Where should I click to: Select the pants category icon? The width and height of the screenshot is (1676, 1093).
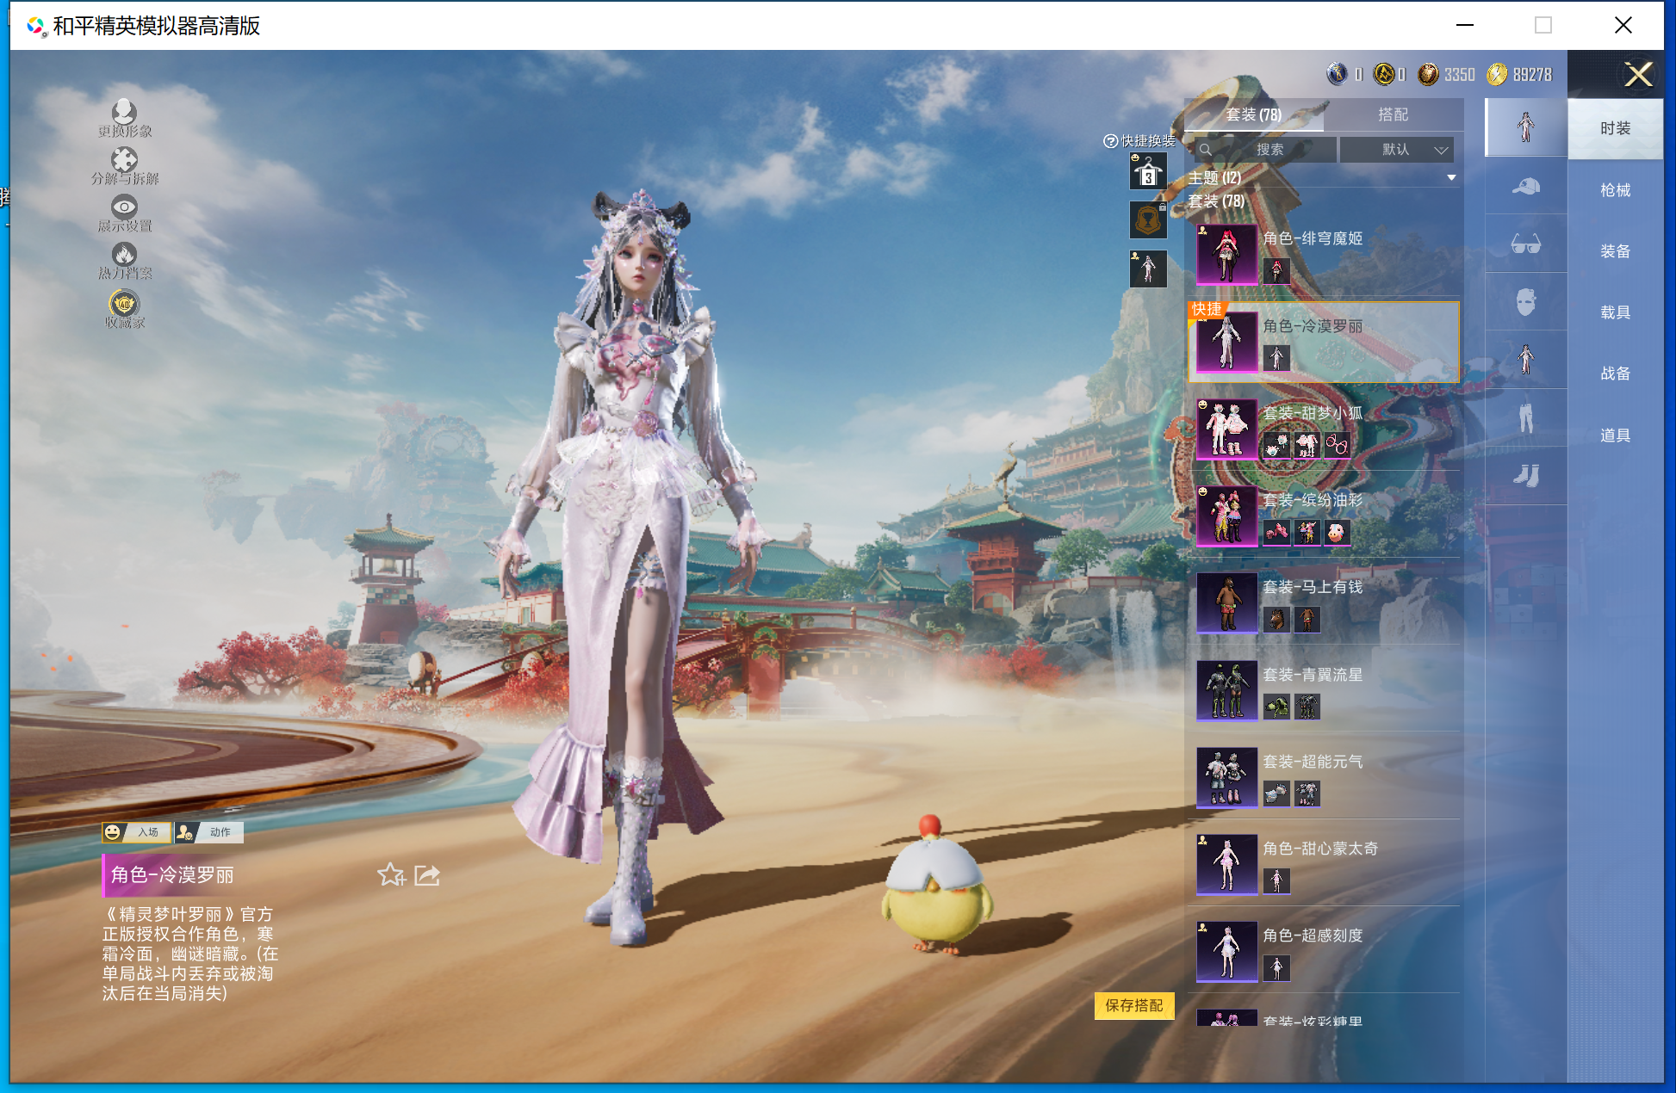coord(1525,418)
